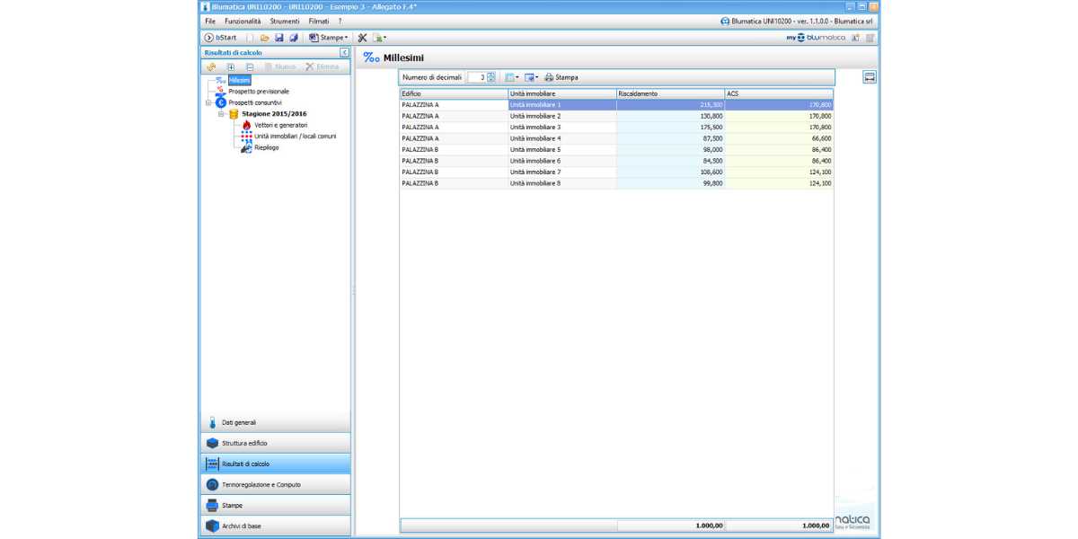Click the tools wrench icon in the toolbar
Screen dimensions: 1078x539
[363, 38]
